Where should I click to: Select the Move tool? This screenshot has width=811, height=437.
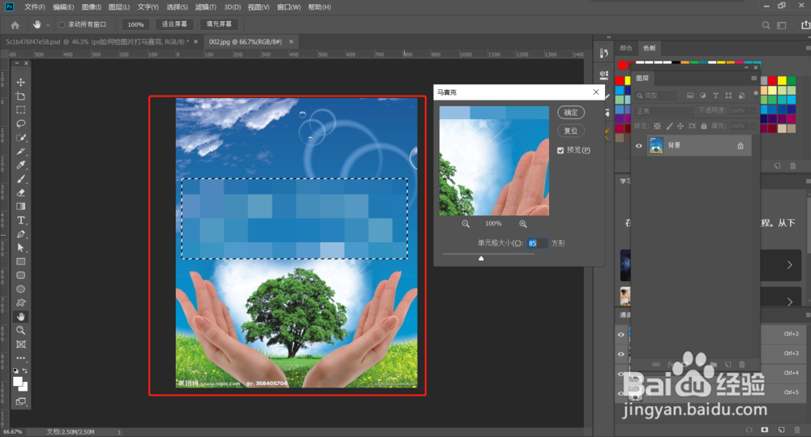click(21, 82)
